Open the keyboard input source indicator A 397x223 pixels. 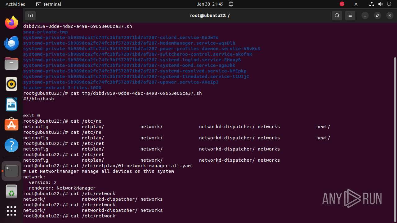pos(356,4)
